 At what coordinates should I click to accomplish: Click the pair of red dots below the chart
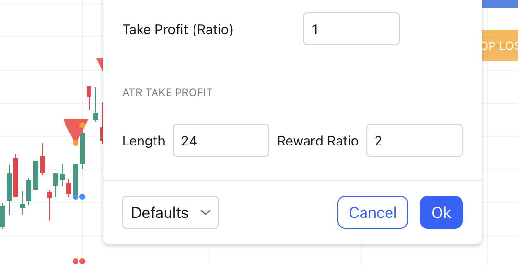tap(79, 261)
